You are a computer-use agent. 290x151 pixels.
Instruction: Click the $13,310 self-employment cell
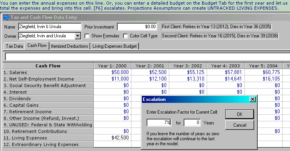point(188,79)
